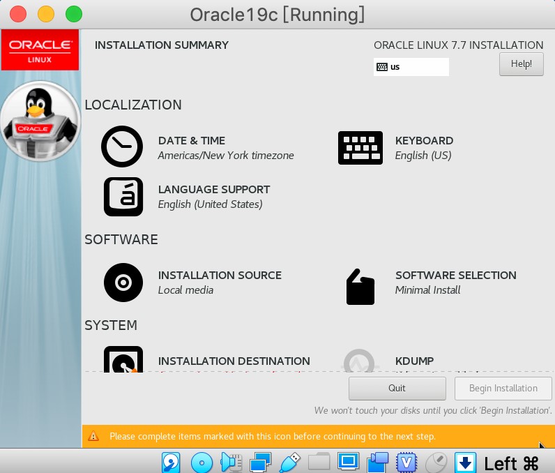The width and height of the screenshot is (555, 473).
Task: Click the Help! button
Action: click(522, 64)
